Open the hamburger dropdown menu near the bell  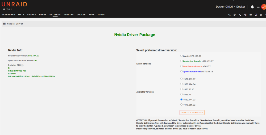[x=258, y=7]
